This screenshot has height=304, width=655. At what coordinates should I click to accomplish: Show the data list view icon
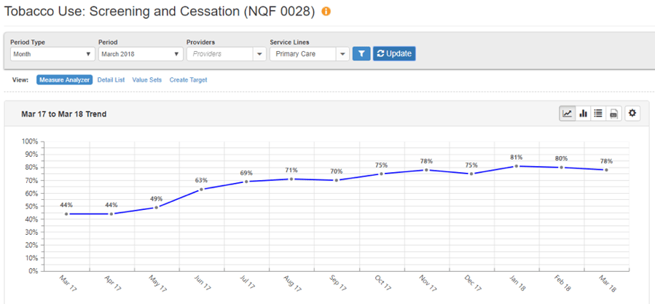(598, 113)
